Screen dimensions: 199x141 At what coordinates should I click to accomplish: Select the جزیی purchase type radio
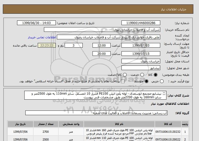162,81
